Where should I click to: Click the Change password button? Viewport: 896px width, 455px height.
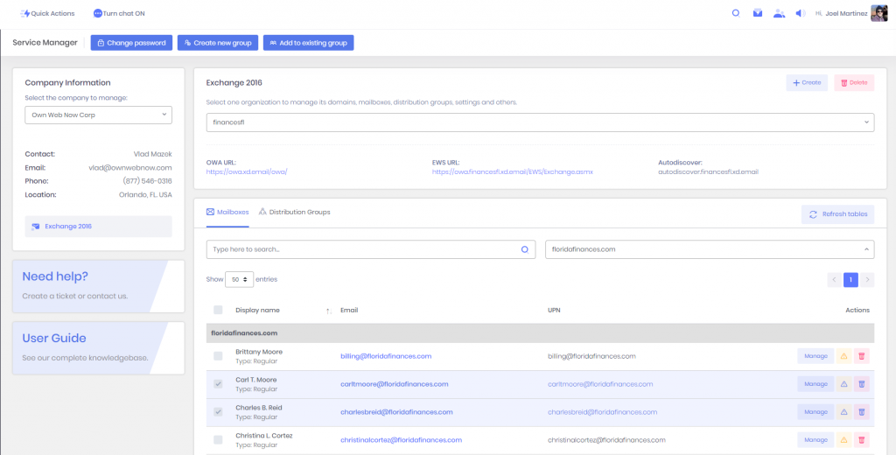point(131,43)
